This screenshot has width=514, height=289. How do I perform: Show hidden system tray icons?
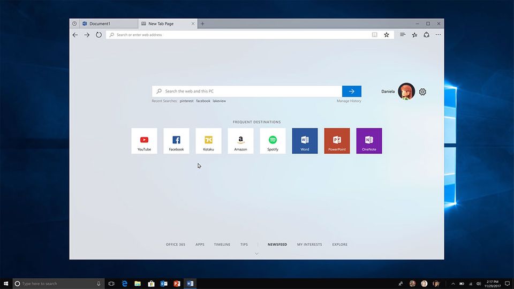click(453, 284)
